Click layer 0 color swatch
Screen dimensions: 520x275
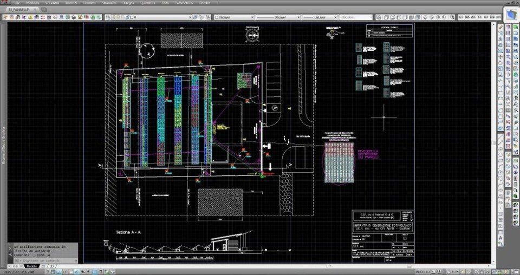[131, 17]
